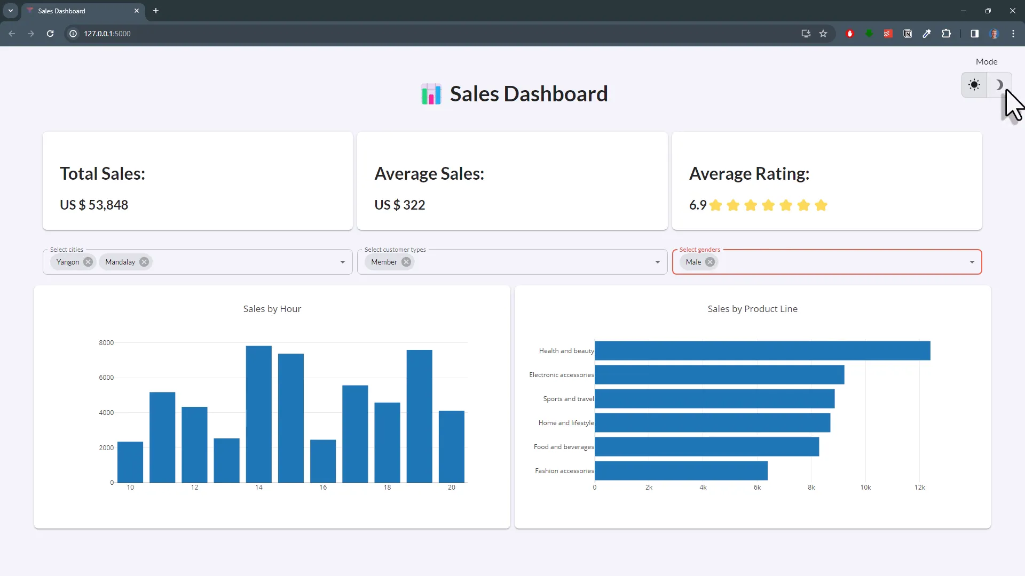Open the Select genders dropdown arrow
The height and width of the screenshot is (576, 1025).
click(x=972, y=262)
